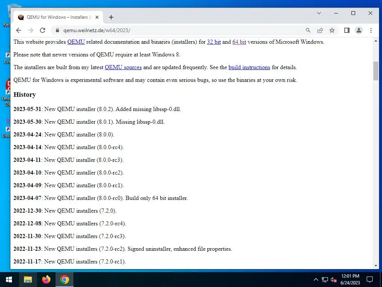Viewport: 382px width, 287px height.
Task: Click the 2023-04-11 8.0.0-rc3 entry
Action: point(69,160)
